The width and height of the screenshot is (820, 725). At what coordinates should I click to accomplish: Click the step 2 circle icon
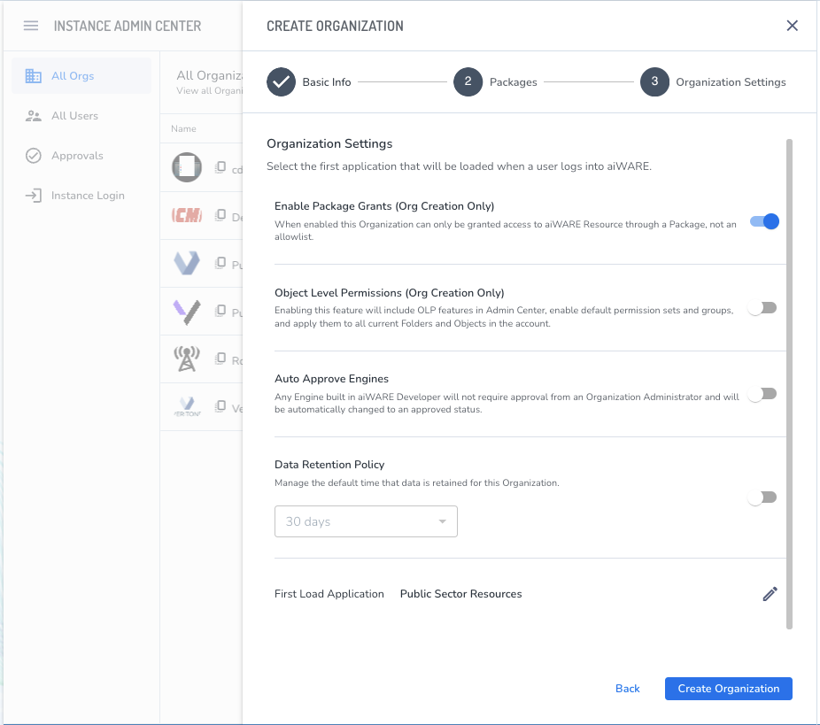pyautogui.click(x=468, y=82)
